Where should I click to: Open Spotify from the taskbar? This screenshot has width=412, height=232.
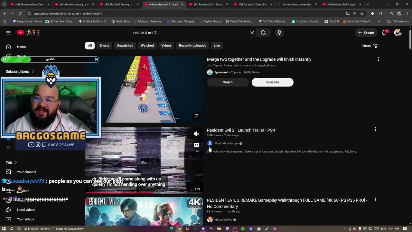(243, 229)
